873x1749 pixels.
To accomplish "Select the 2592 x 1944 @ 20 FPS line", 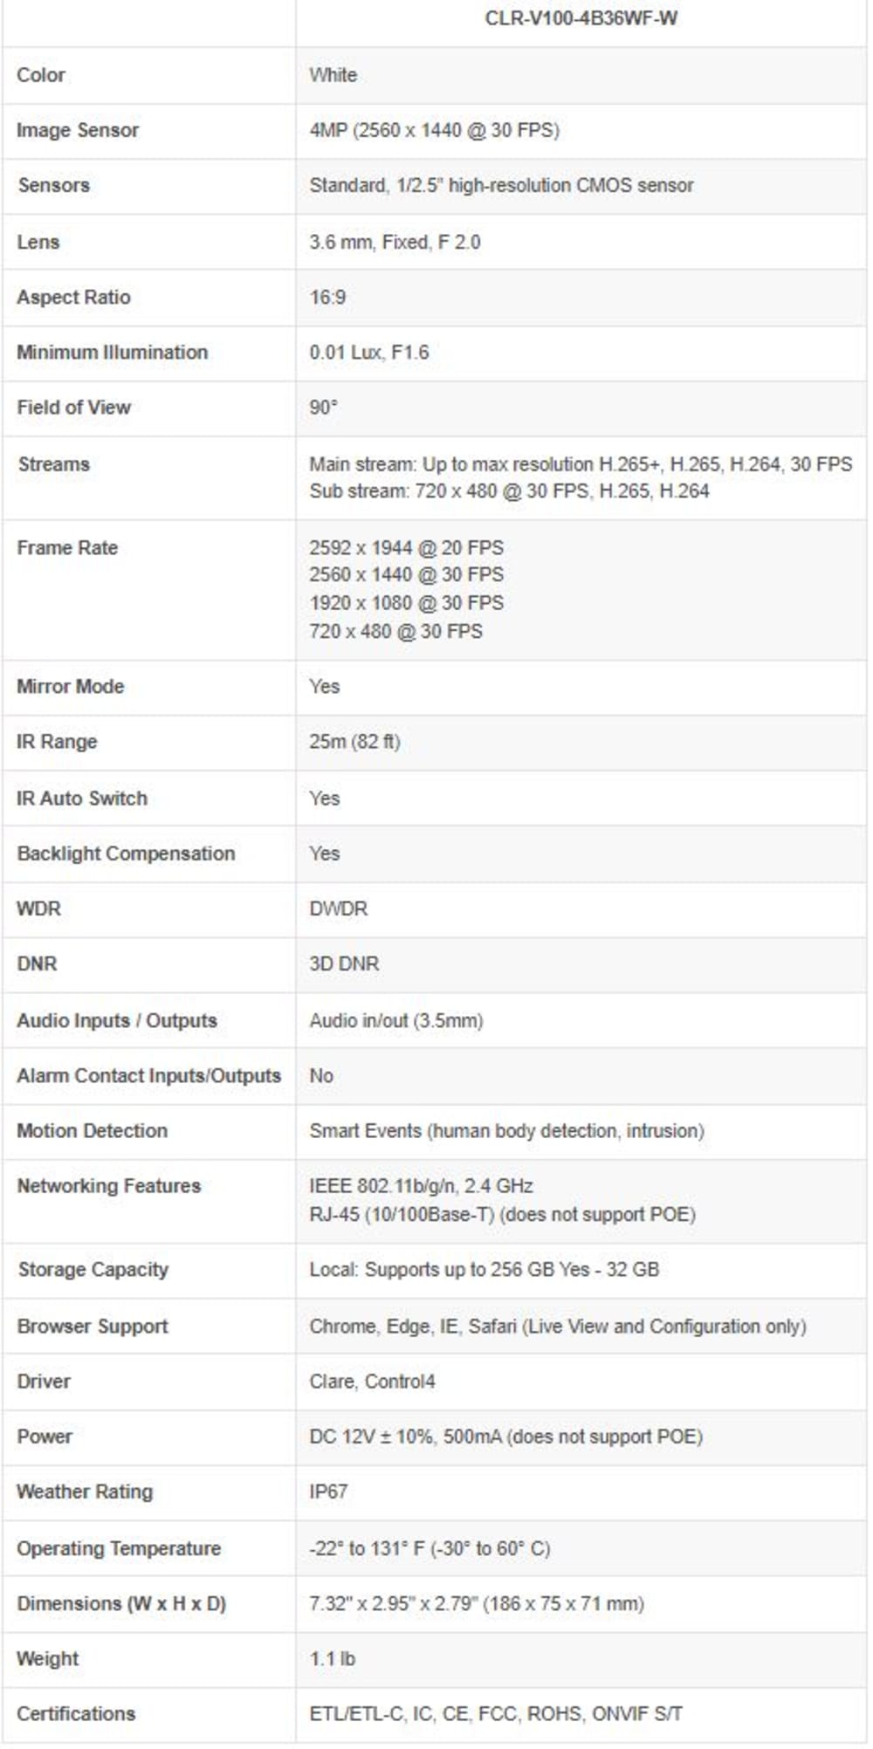I will point(407,548).
